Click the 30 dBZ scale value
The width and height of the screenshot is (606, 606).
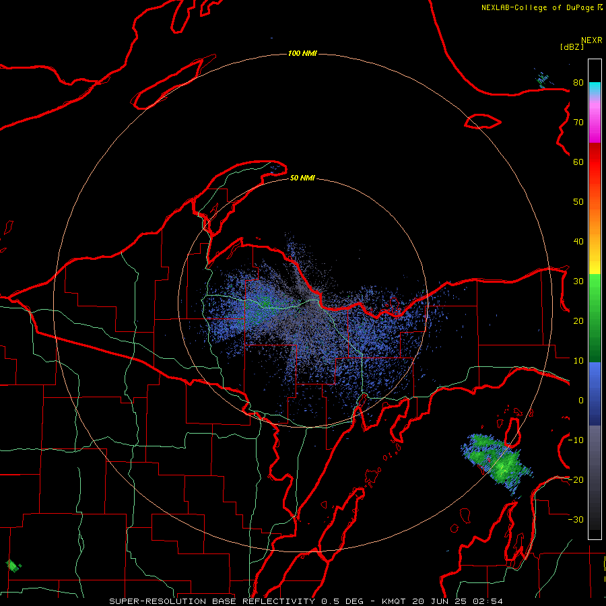pos(578,281)
